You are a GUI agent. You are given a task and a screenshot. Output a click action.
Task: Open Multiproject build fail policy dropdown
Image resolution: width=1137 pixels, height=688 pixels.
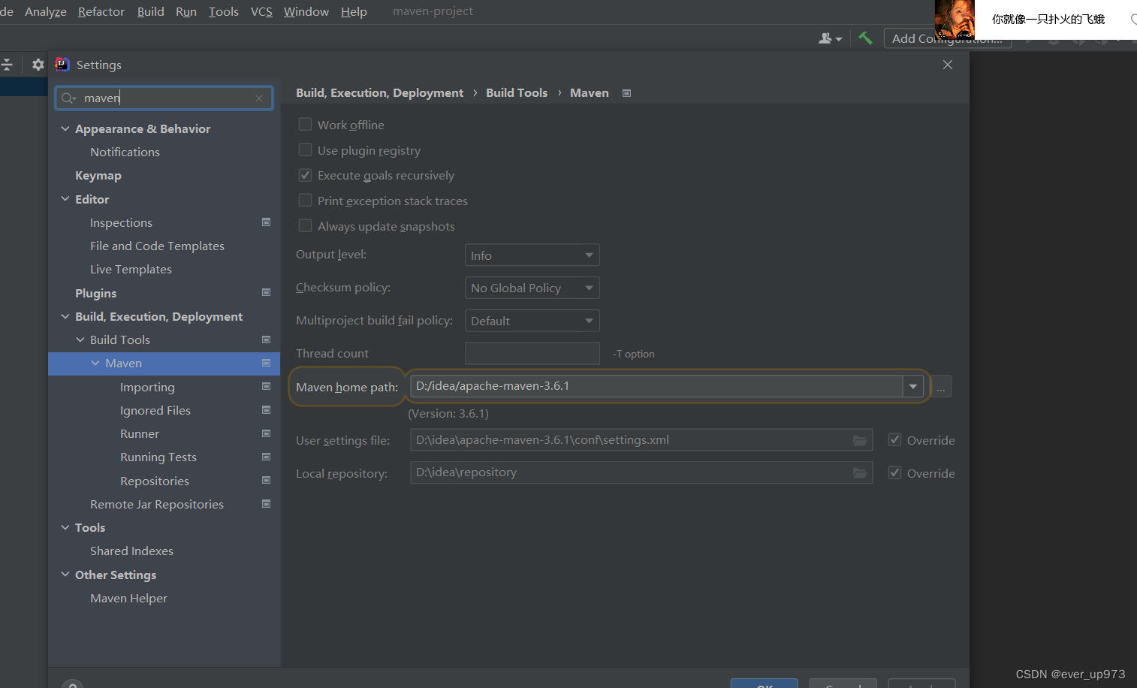pos(532,321)
